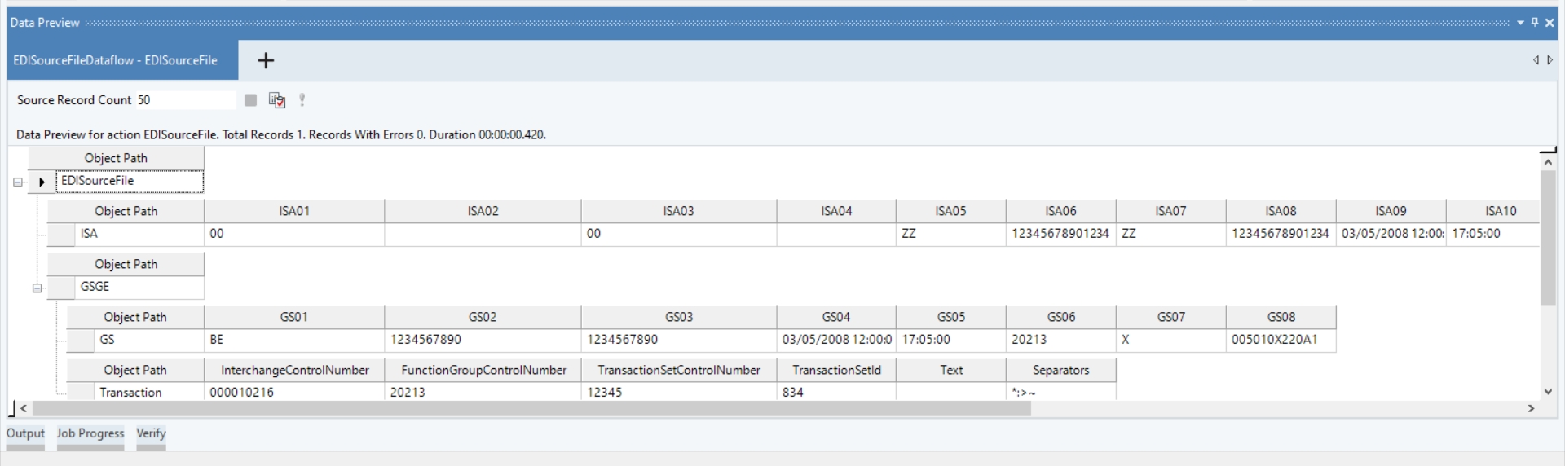Click the Source Record Count input field

click(x=185, y=100)
